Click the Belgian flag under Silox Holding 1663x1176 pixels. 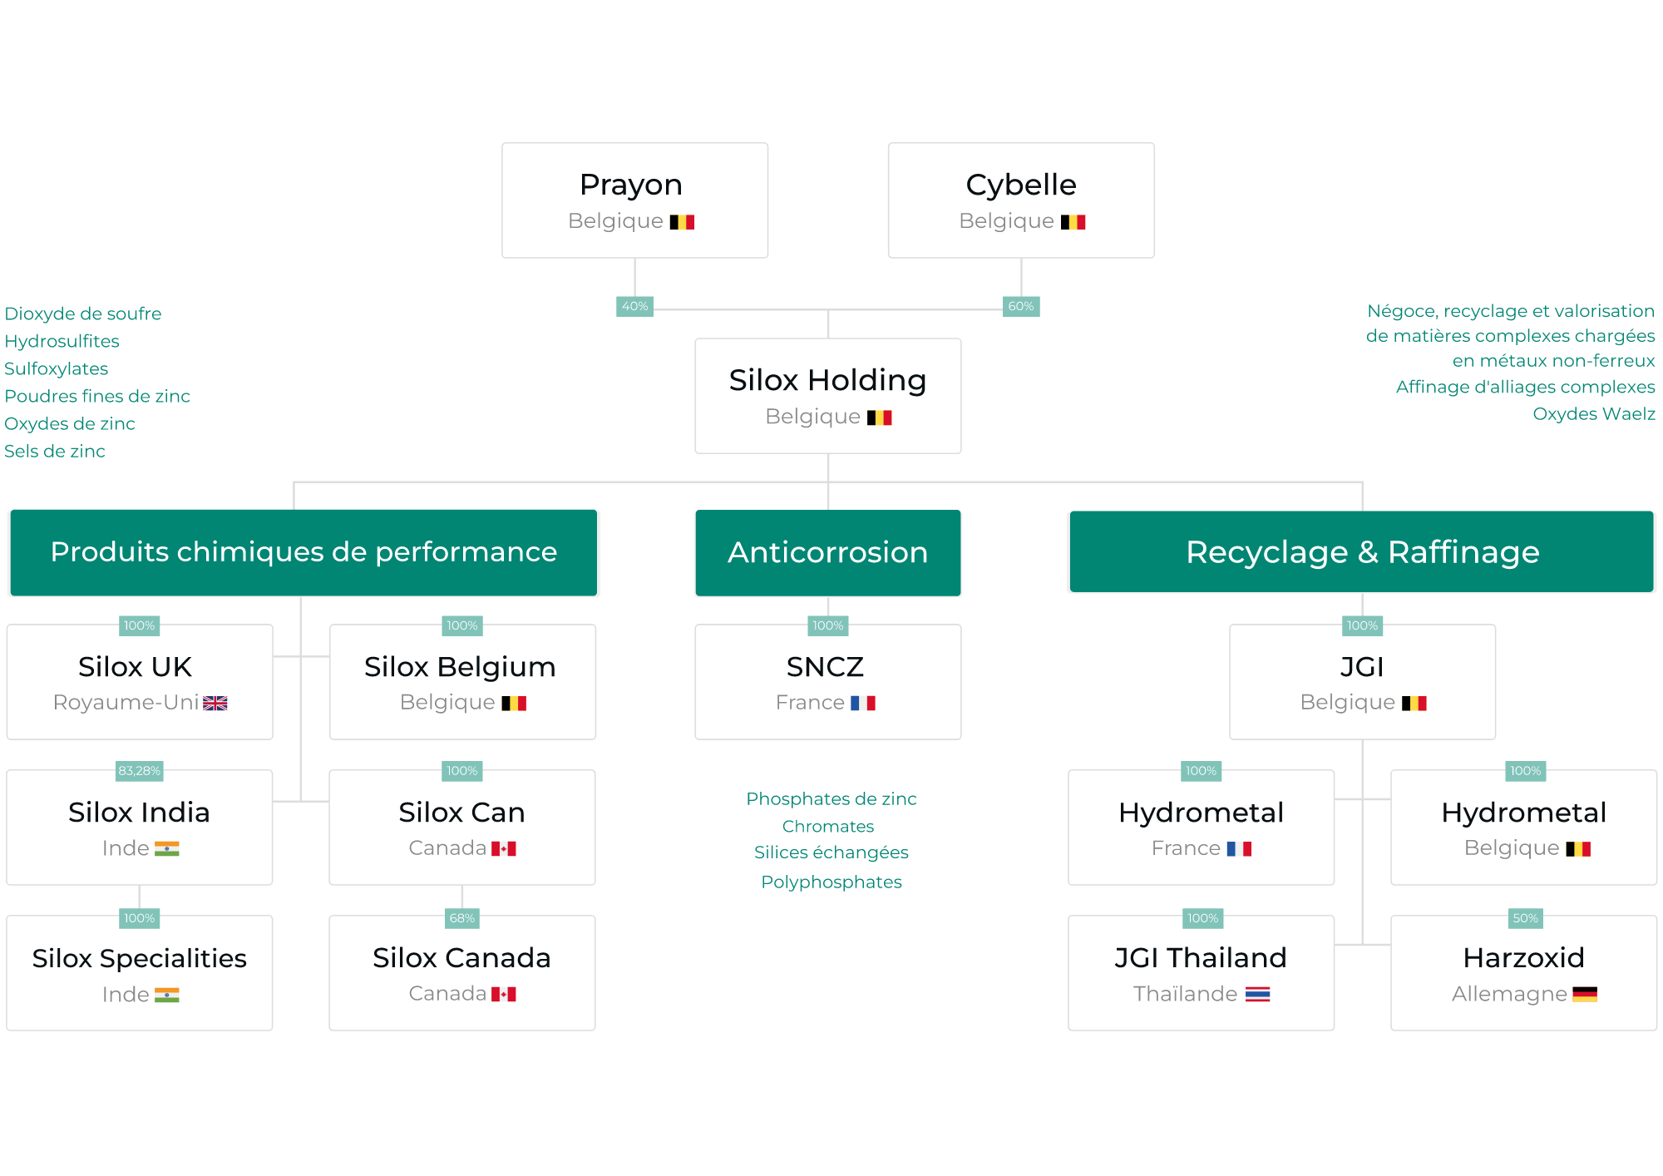tap(879, 418)
